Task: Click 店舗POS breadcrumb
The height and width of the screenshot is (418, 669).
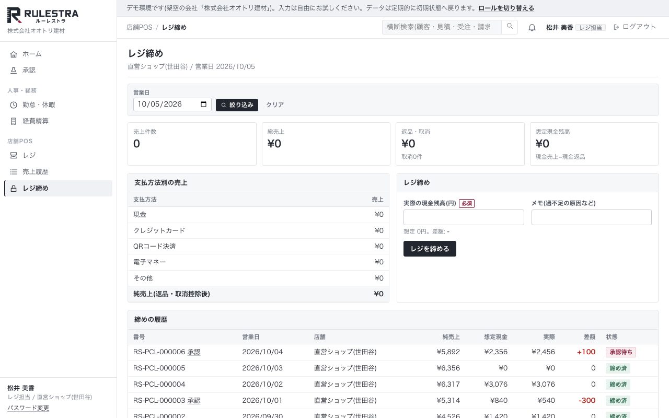Action: [140, 27]
